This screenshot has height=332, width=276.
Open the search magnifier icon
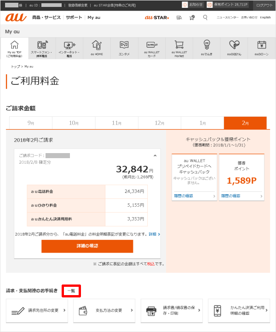click(205, 18)
